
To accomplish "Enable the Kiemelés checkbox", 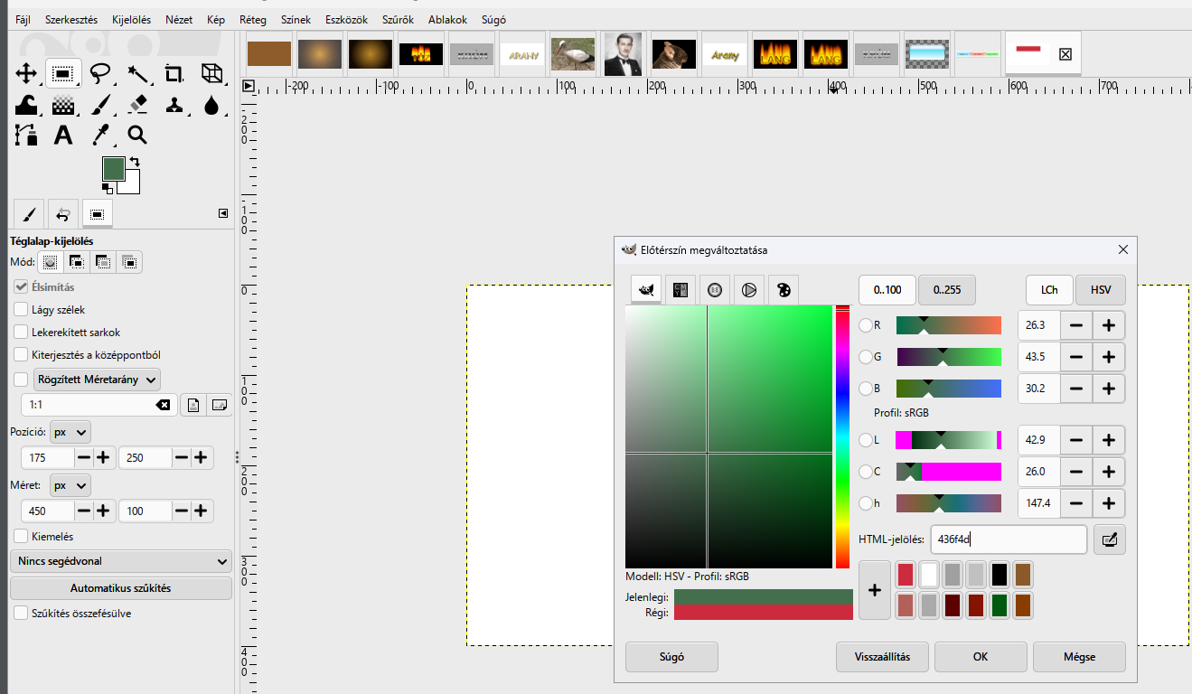I will click(x=22, y=537).
